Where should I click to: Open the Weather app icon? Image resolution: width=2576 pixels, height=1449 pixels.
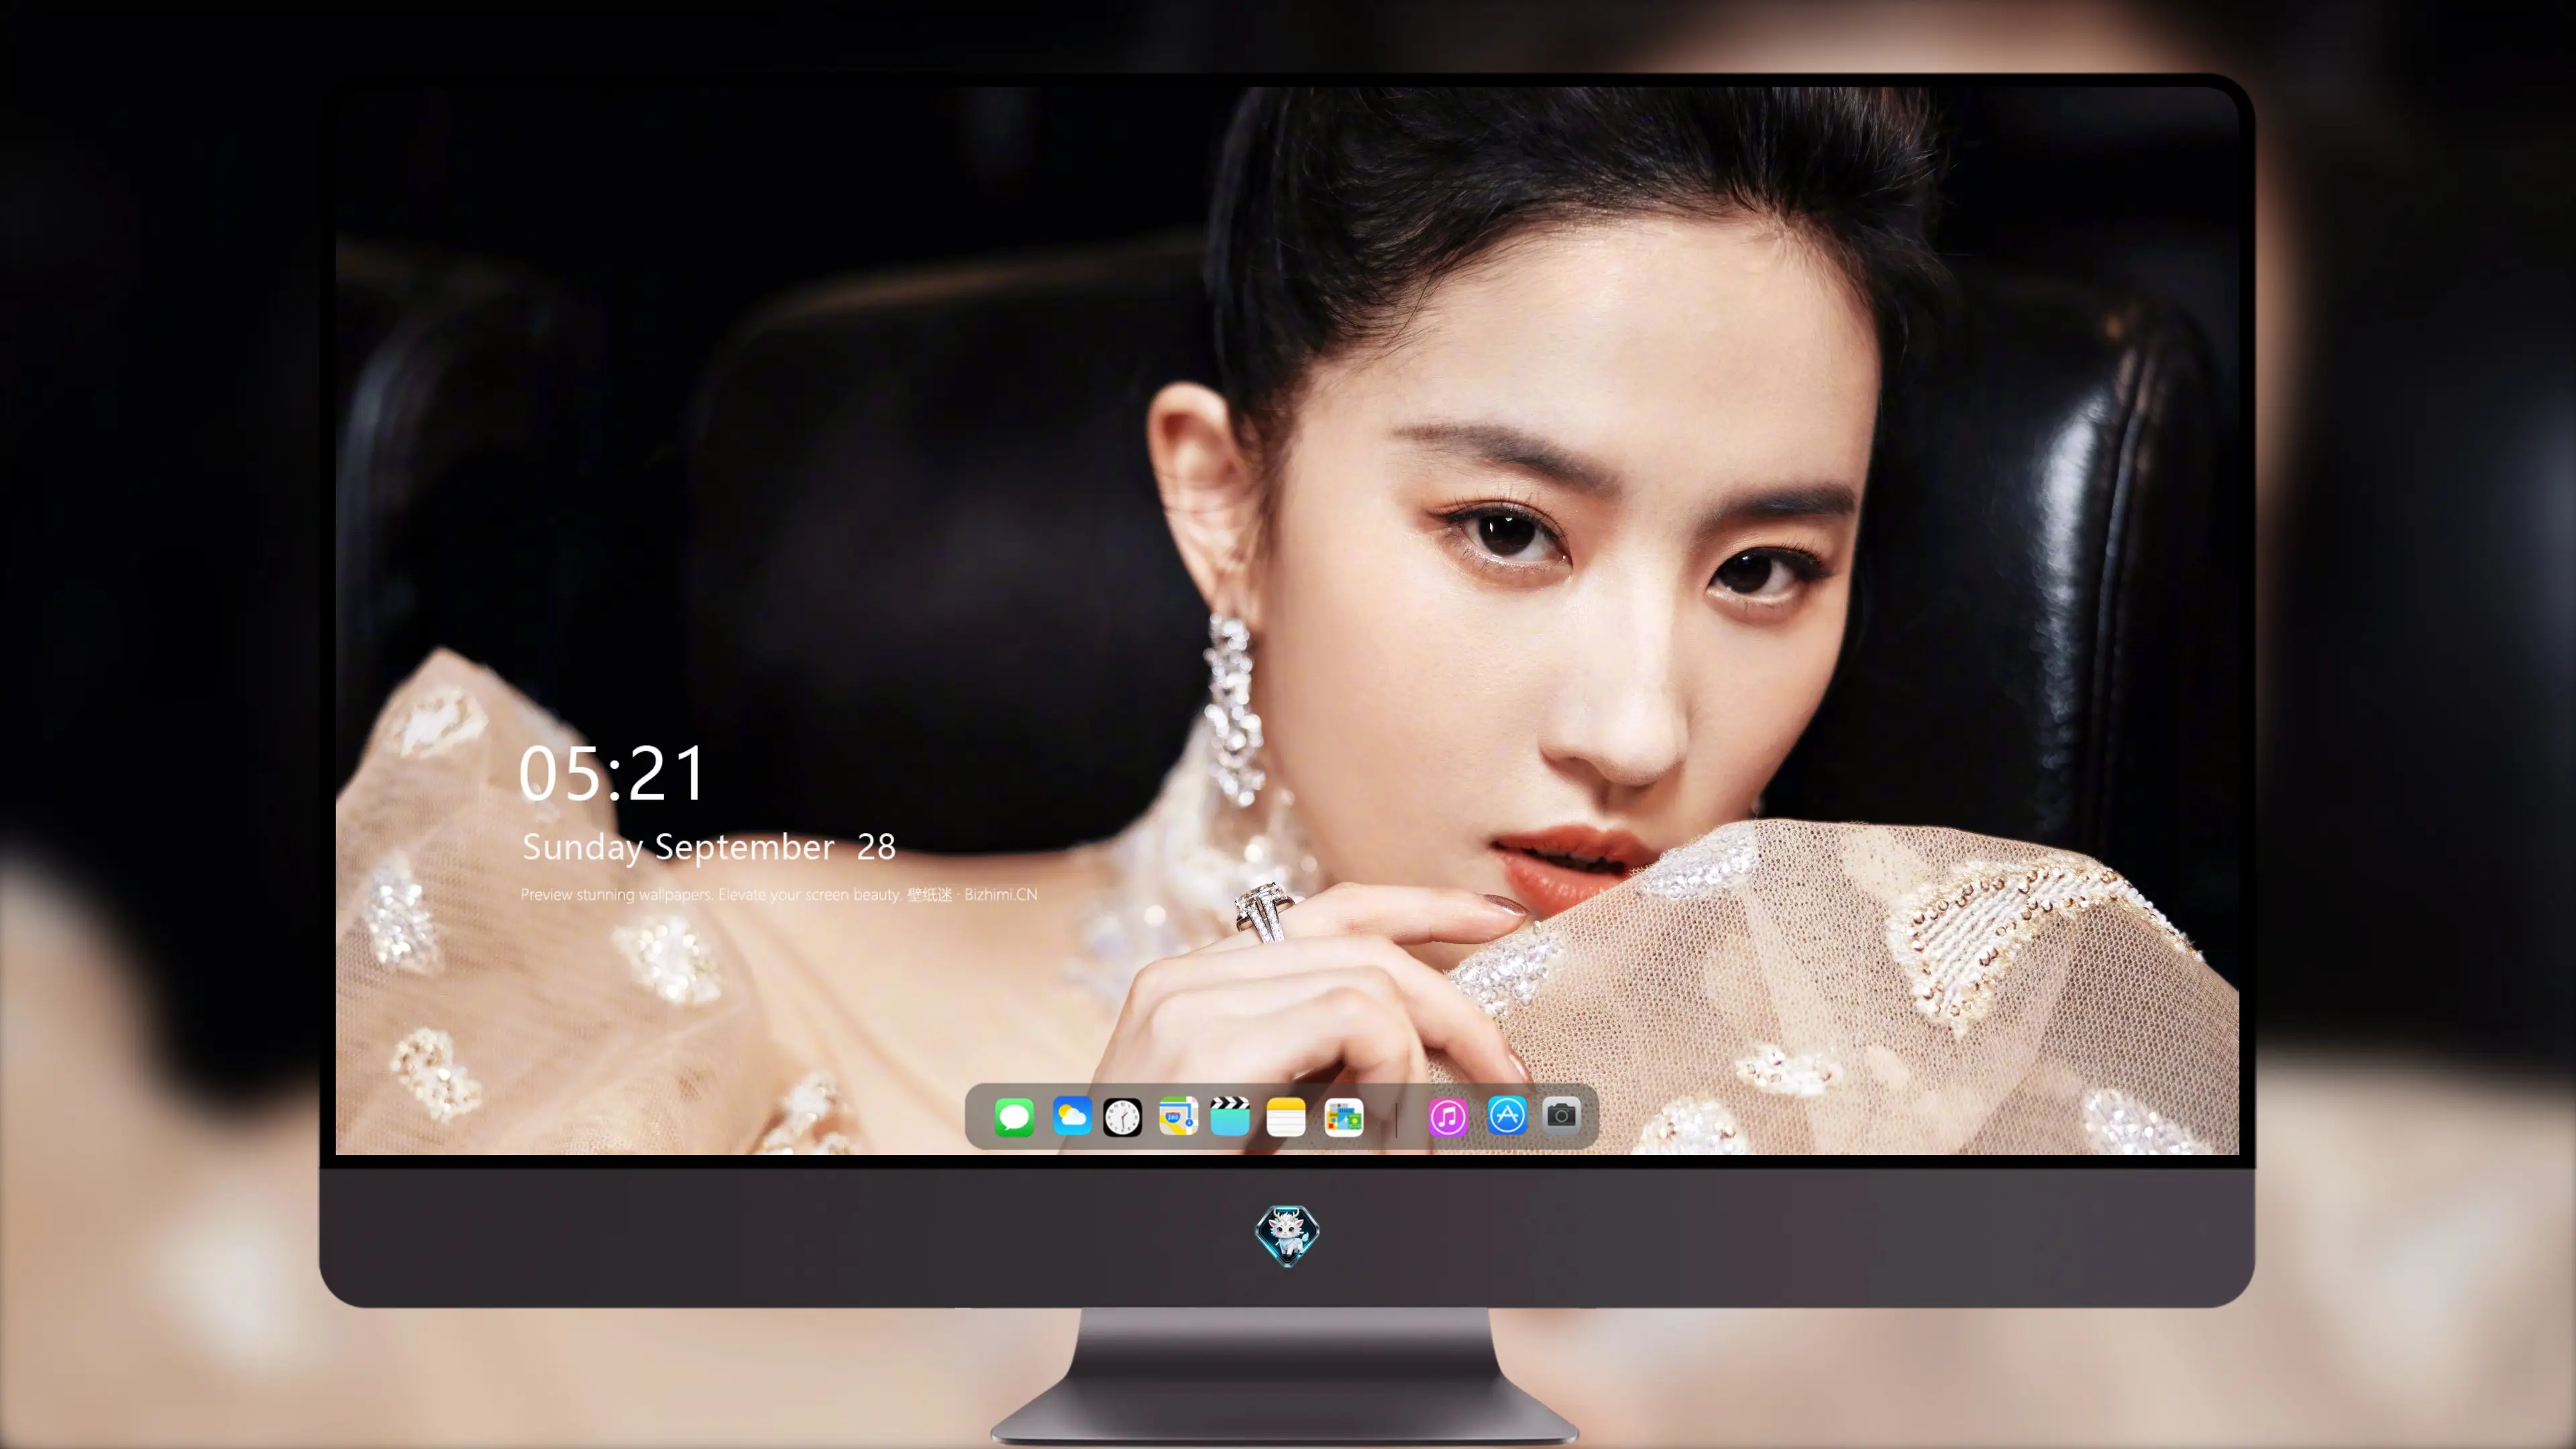tap(1072, 1116)
